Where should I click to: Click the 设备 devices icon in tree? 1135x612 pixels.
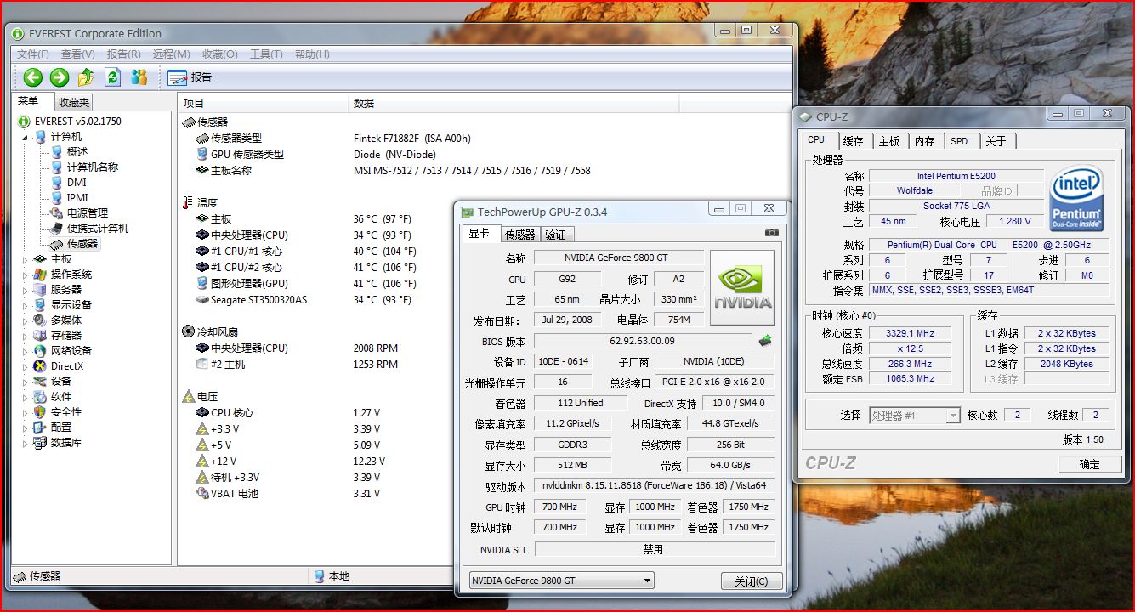point(40,382)
